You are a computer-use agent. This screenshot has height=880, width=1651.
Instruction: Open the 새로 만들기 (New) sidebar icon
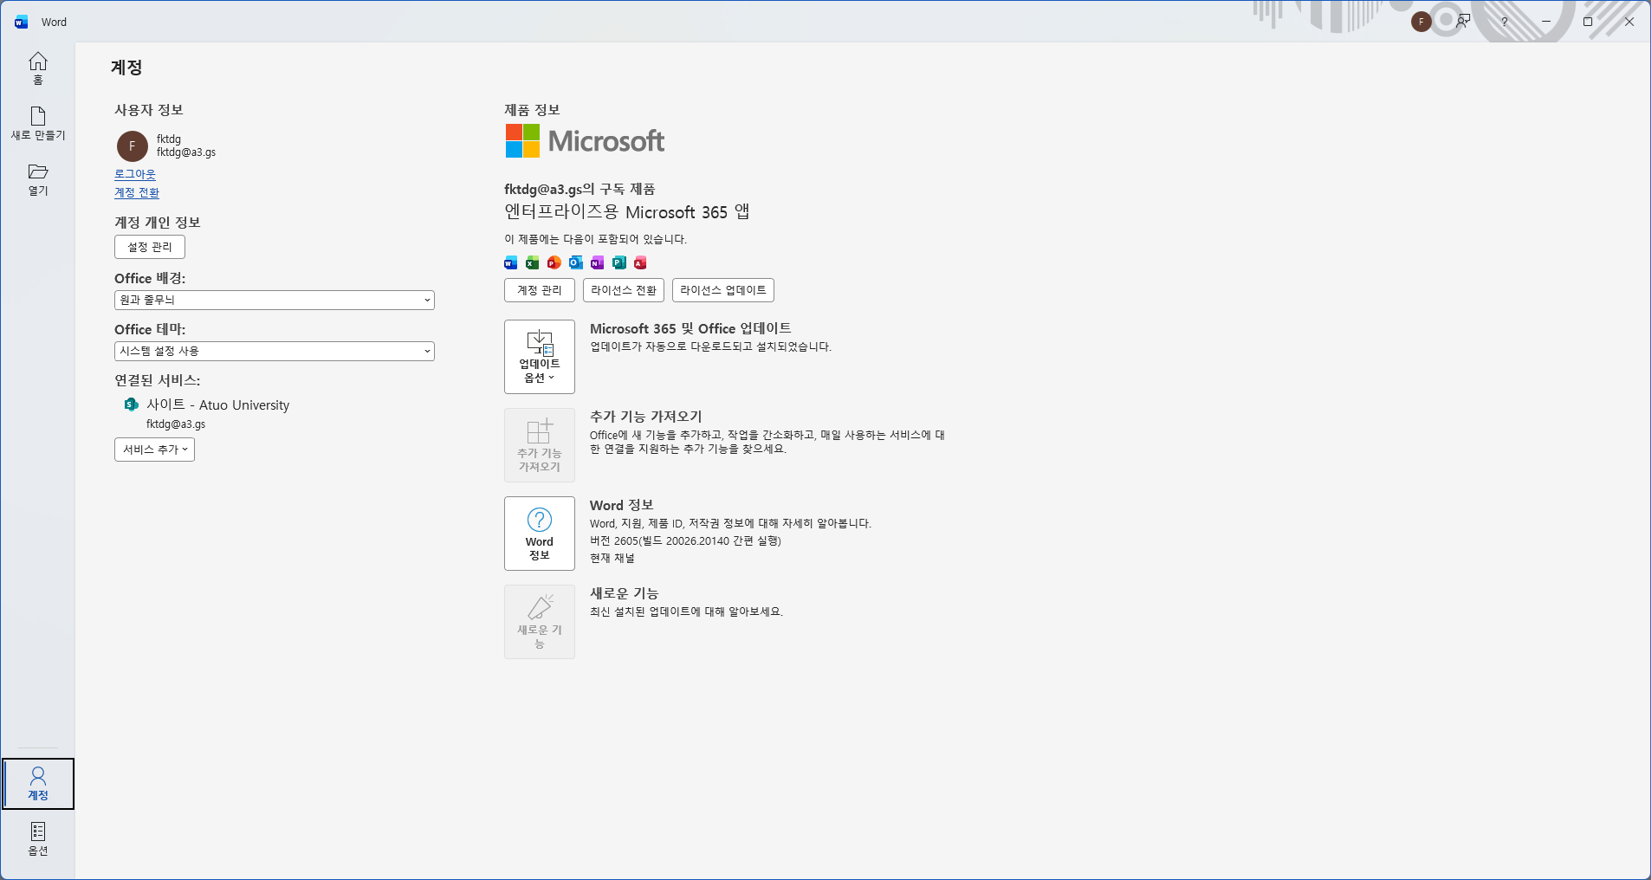coord(37,124)
